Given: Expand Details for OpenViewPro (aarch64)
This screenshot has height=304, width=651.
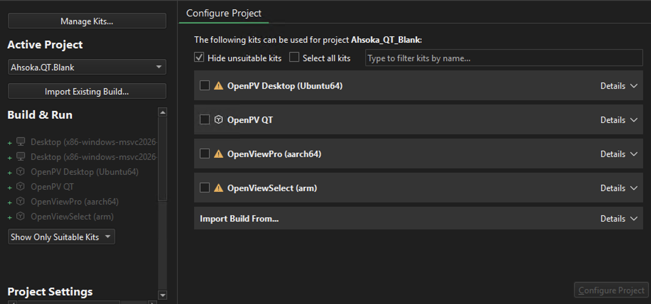Looking at the screenshot, I should point(619,154).
